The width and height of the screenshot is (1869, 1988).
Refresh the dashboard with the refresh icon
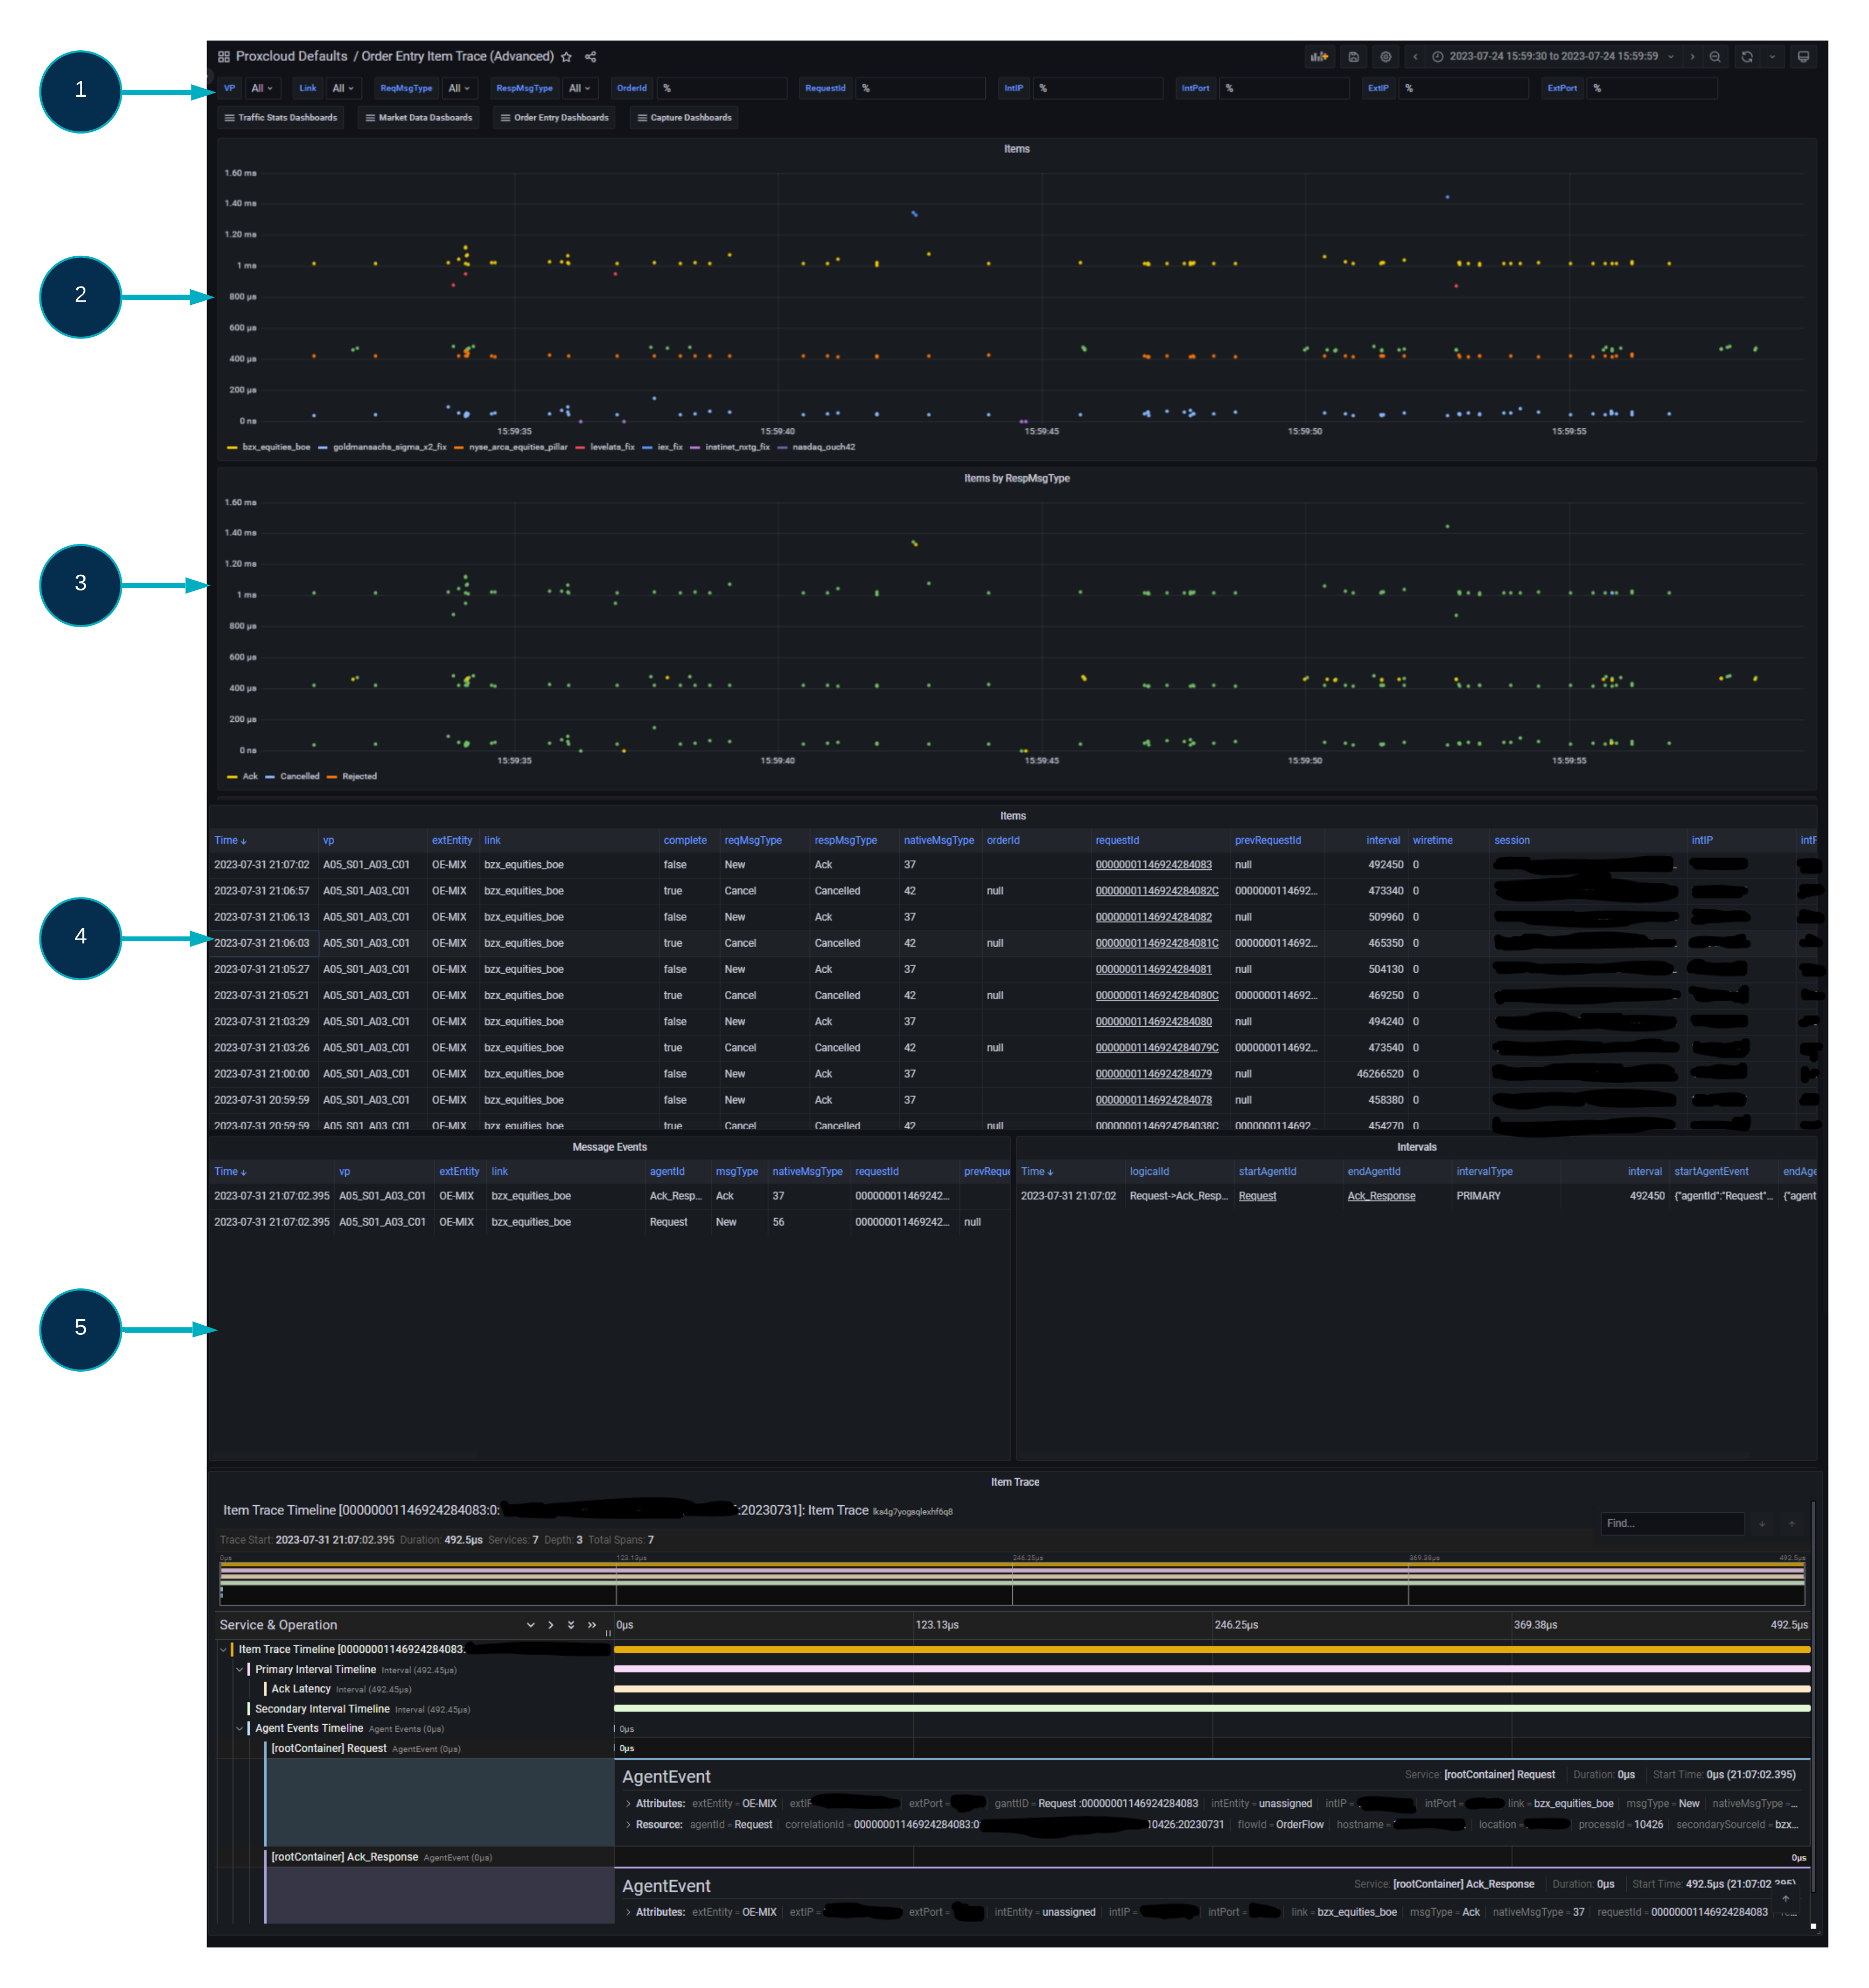(x=1746, y=57)
